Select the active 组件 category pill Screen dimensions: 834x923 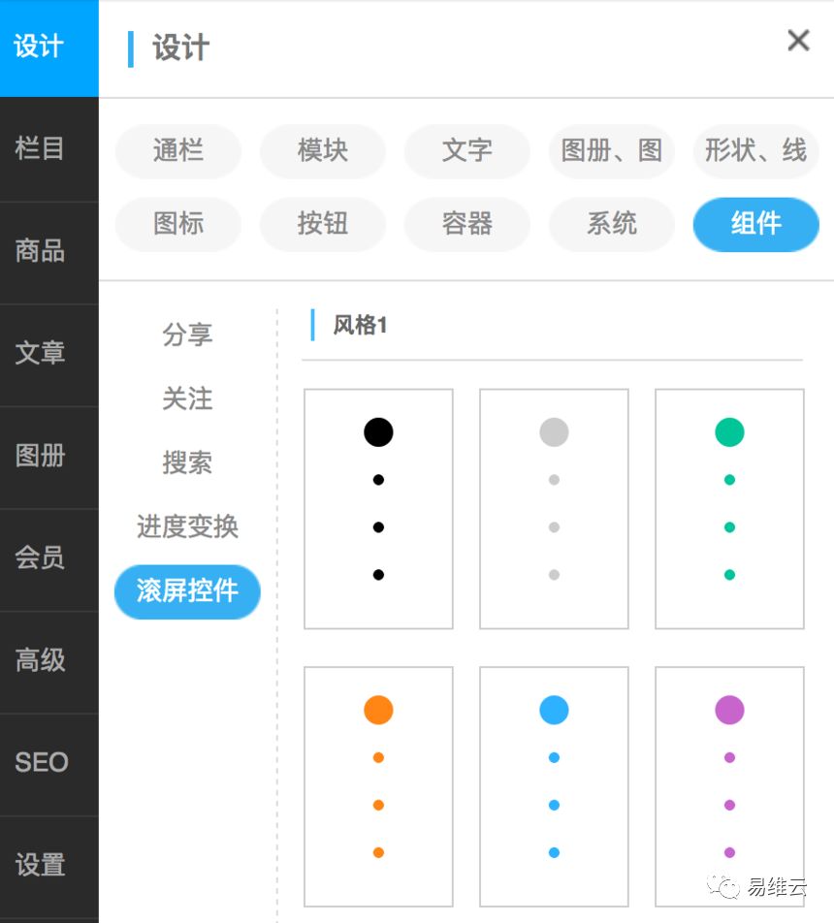(756, 224)
